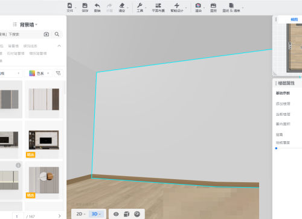This screenshot has height=219, width=302.
Task: Click the save (保存) floppy disk icon
Action: [85, 5]
